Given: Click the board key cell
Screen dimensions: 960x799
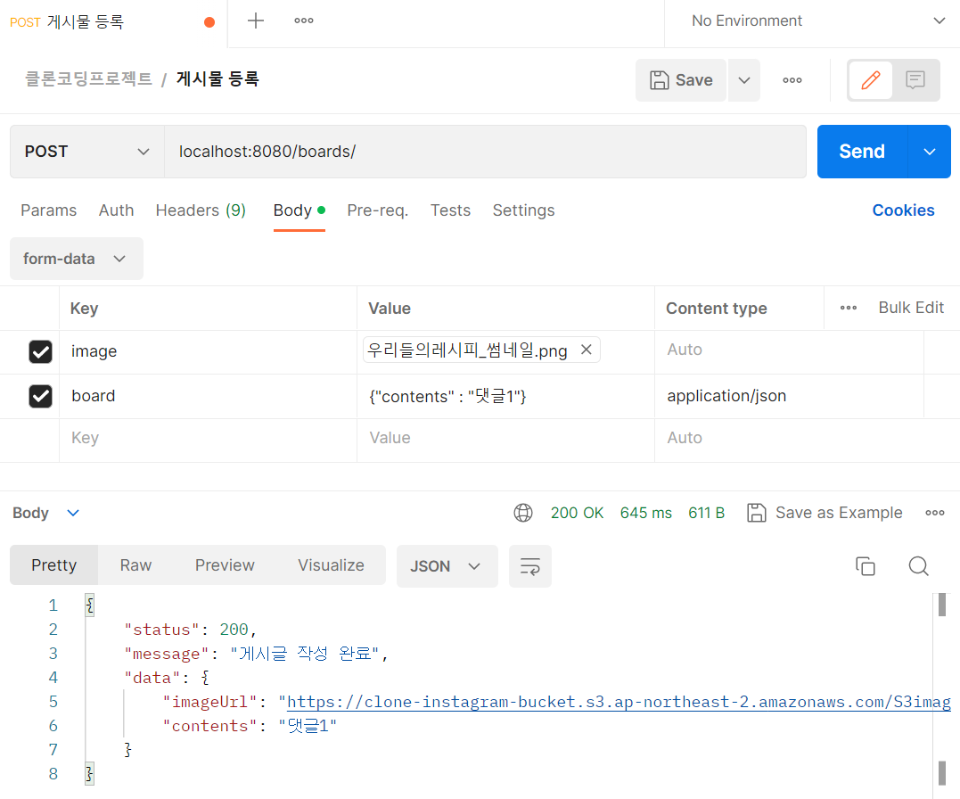Looking at the screenshot, I should pyautogui.click(x=209, y=396).
